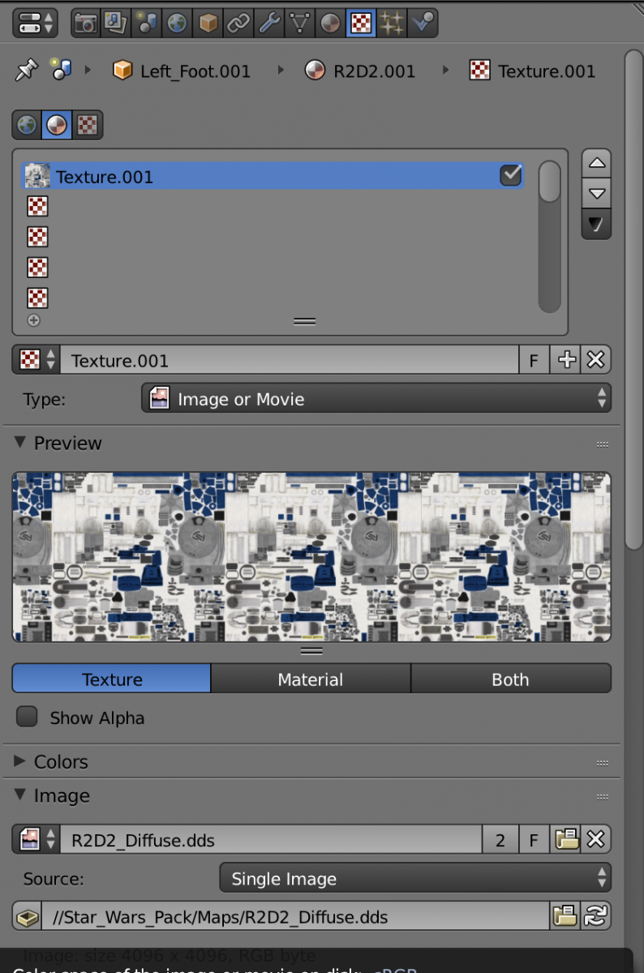The width and height of the screenshot is (644, 973).
Task: Move texture slot up
Action: click(596, 163)
